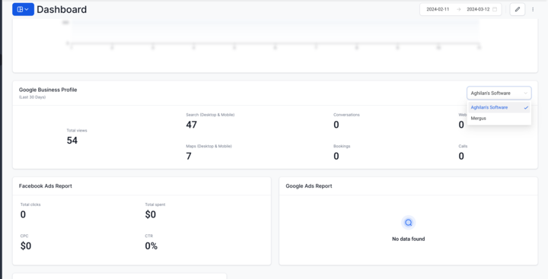Choose Mergus from the dropdown list
This screenshot has height=279, width=548.
click(x=499, y=119)
